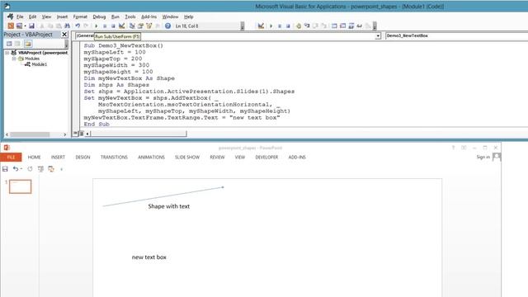Screen dimensions: 528x297
Task: Click the Find binoculars icon
Action: (68, 26)
